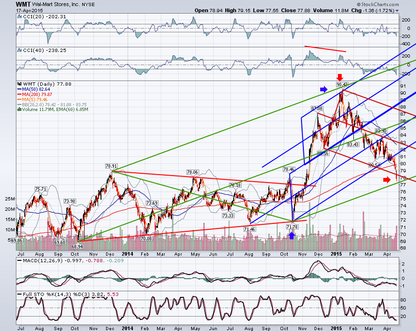
Task: Click the blue MA(50) legend line marker
Action: (19, 89)
